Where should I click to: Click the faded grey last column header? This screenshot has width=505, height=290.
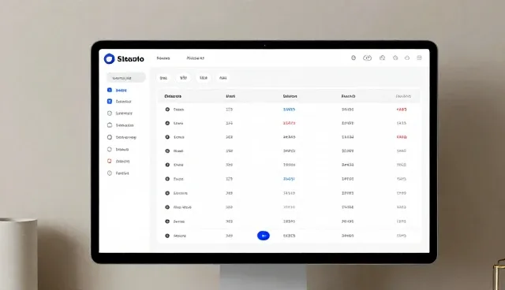coord(403,96)
